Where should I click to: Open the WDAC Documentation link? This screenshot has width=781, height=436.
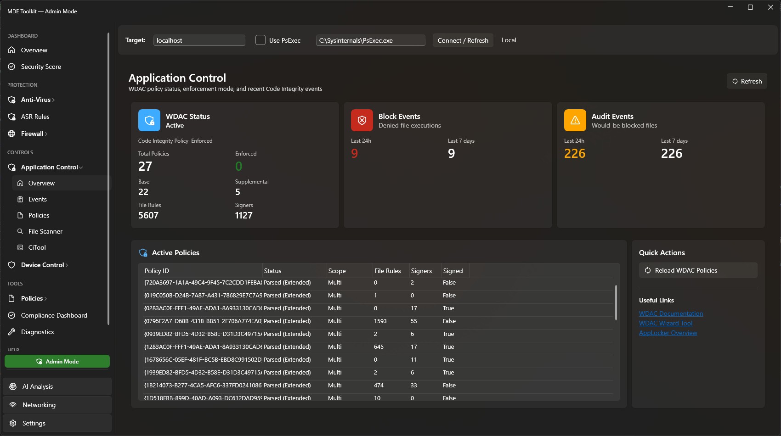pos(671,313)
